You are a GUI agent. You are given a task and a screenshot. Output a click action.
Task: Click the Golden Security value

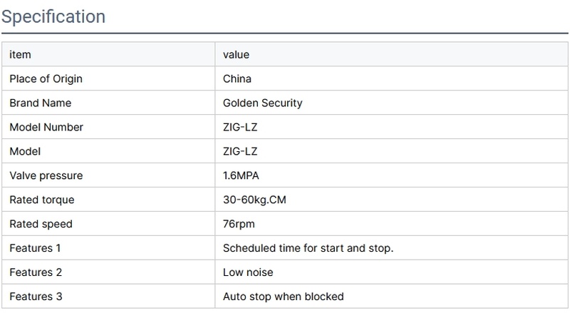point(263,103)
